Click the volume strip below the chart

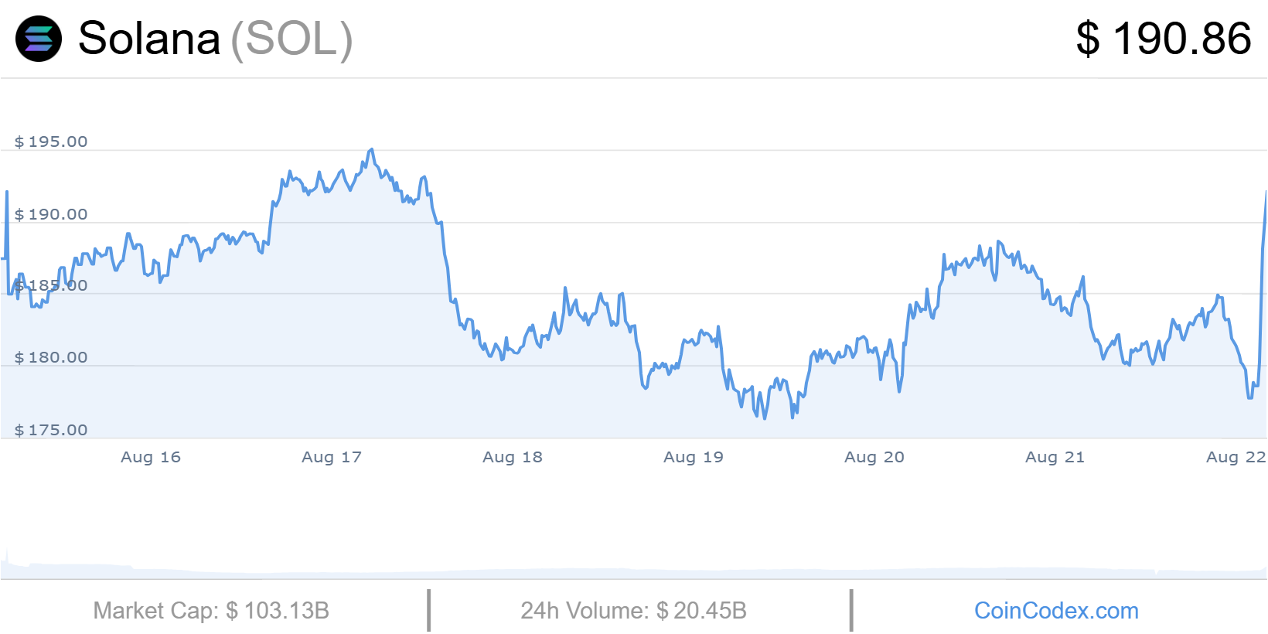634,572
